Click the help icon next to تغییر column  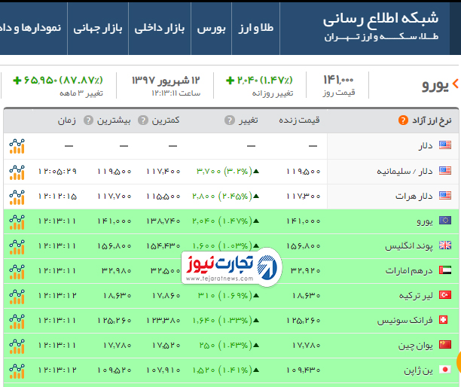[x=230, y=120]
